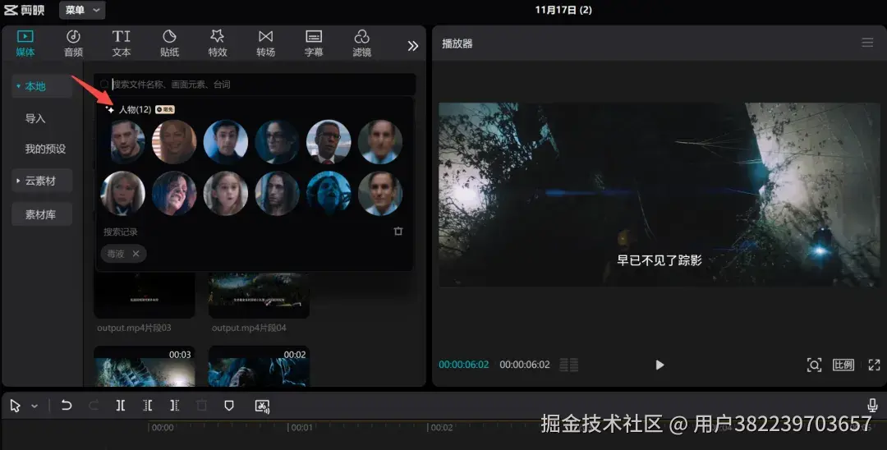The height and width of the screenshot is (450, 887).
Task: Click the 搜索记录 search history label
Action: click(120, 232)
